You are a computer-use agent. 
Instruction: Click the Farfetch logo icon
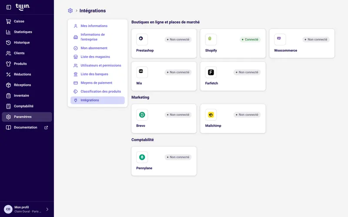[x=211, y=72]
